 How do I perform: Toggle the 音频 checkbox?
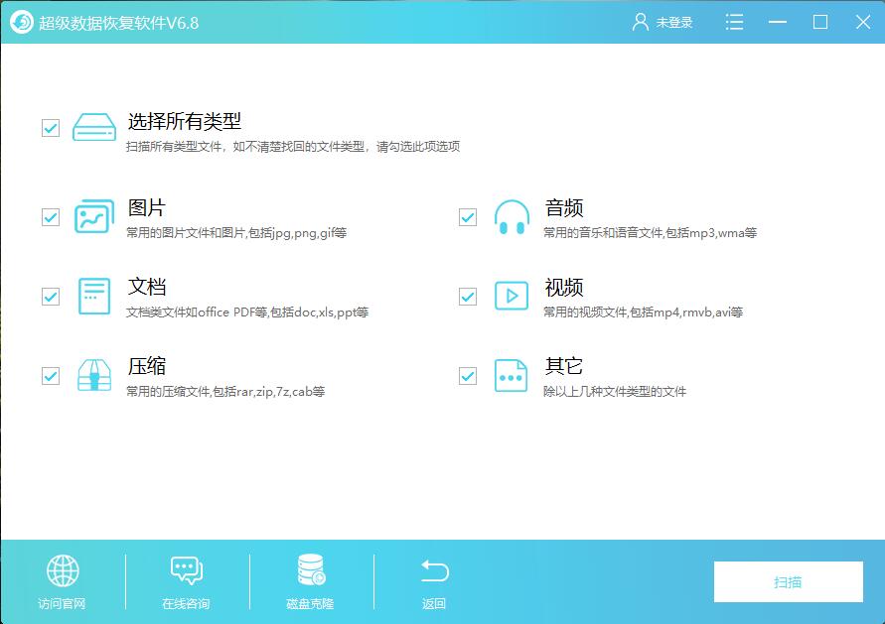[x=468, y=217]
